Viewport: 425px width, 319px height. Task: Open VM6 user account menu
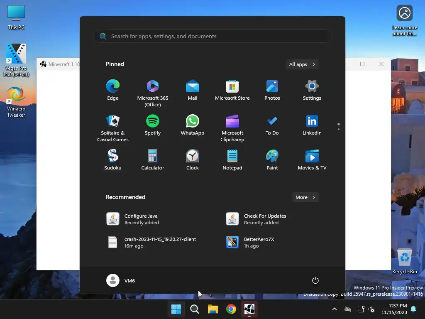pyautogui.click(x=121, y=280)
